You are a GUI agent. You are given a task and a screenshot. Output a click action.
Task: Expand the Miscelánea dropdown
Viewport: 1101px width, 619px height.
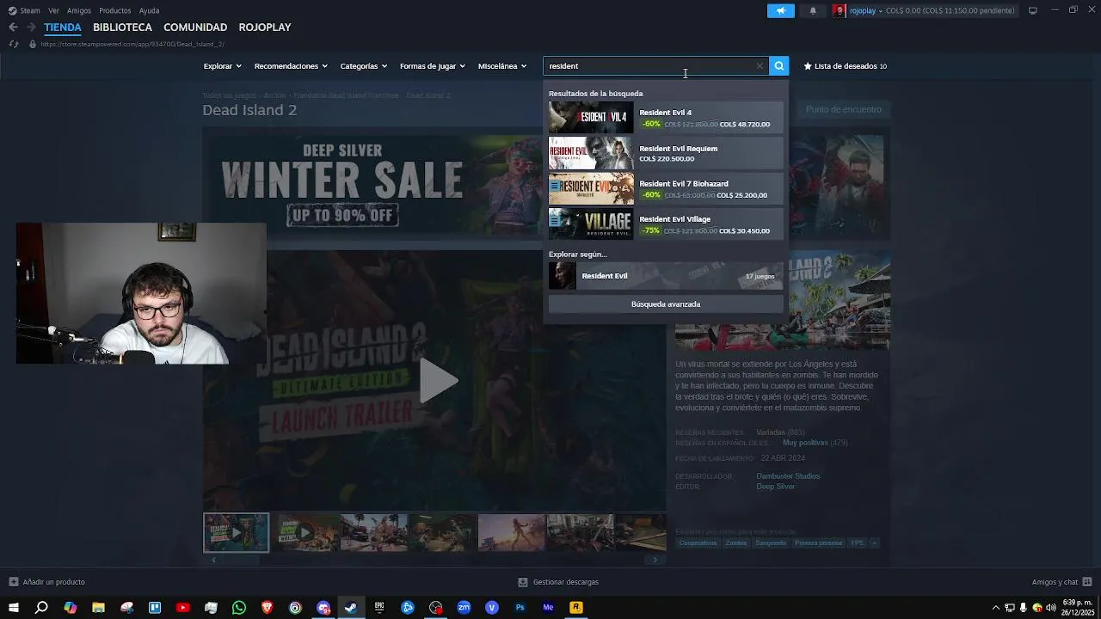pyautogui.click(x=502, y=66)
